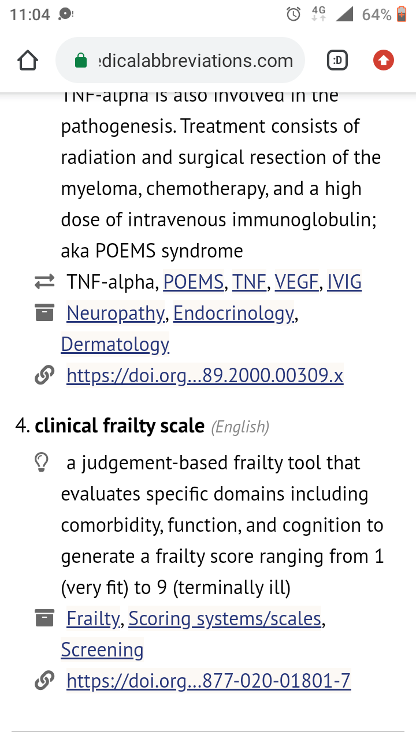Tap the related terms arrows icon

coord(44,282)
